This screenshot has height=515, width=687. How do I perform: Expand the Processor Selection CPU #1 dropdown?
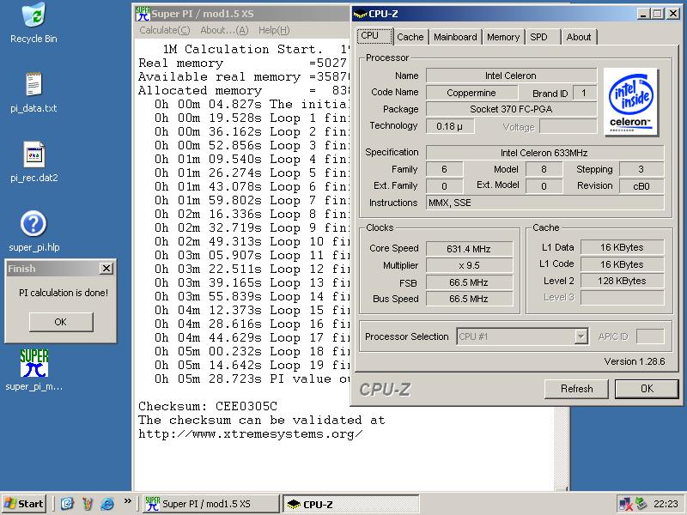(581, 336)
